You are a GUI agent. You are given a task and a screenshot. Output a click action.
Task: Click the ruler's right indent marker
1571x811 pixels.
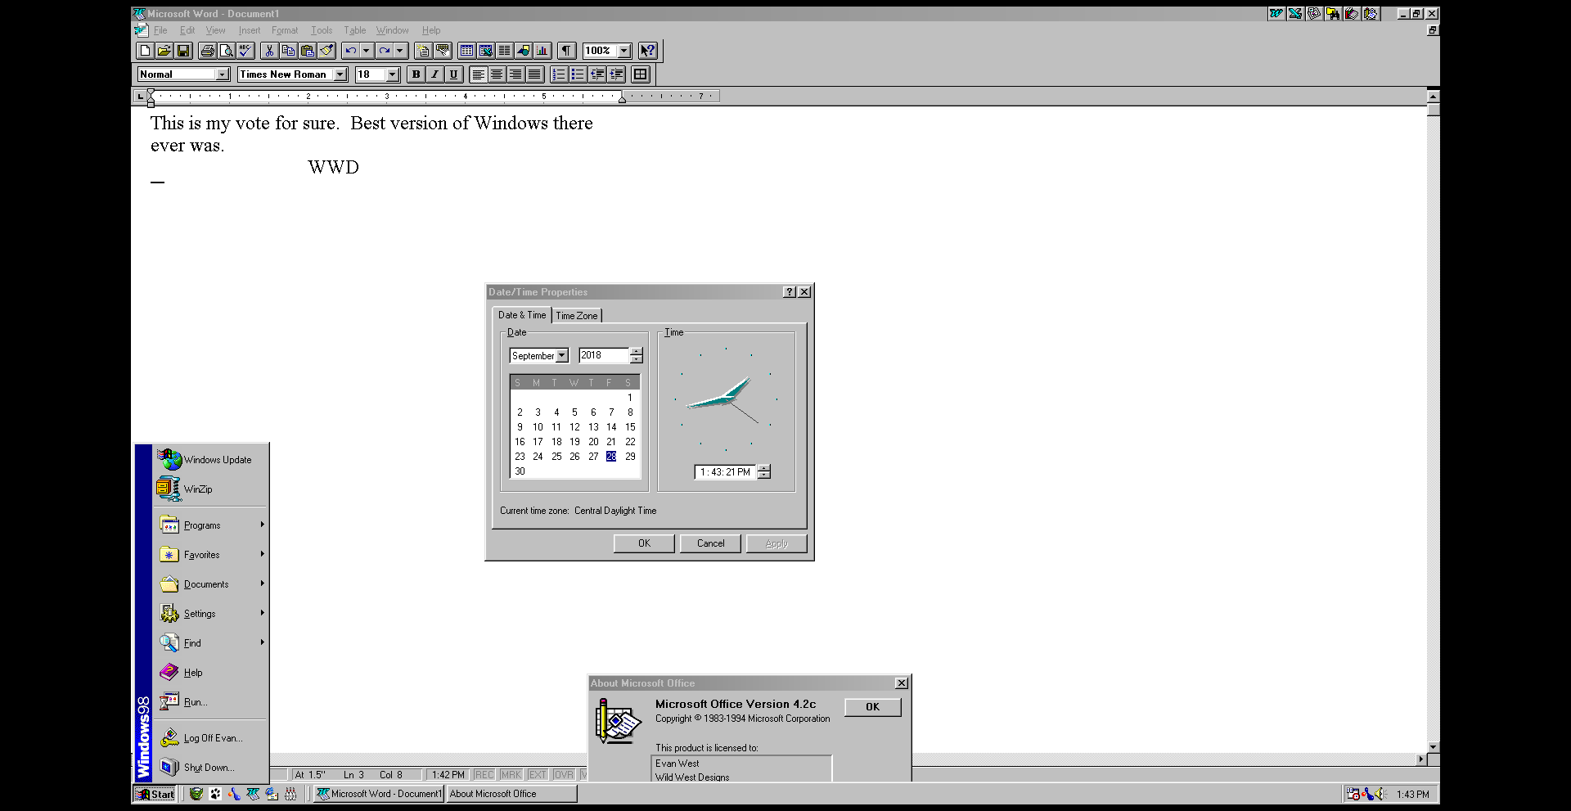622,98
